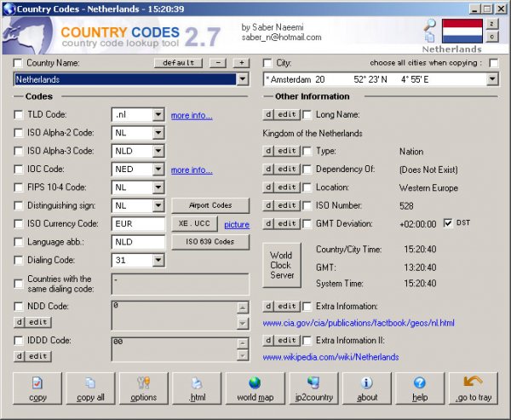Click the Airport Codes button

[210, 205]
